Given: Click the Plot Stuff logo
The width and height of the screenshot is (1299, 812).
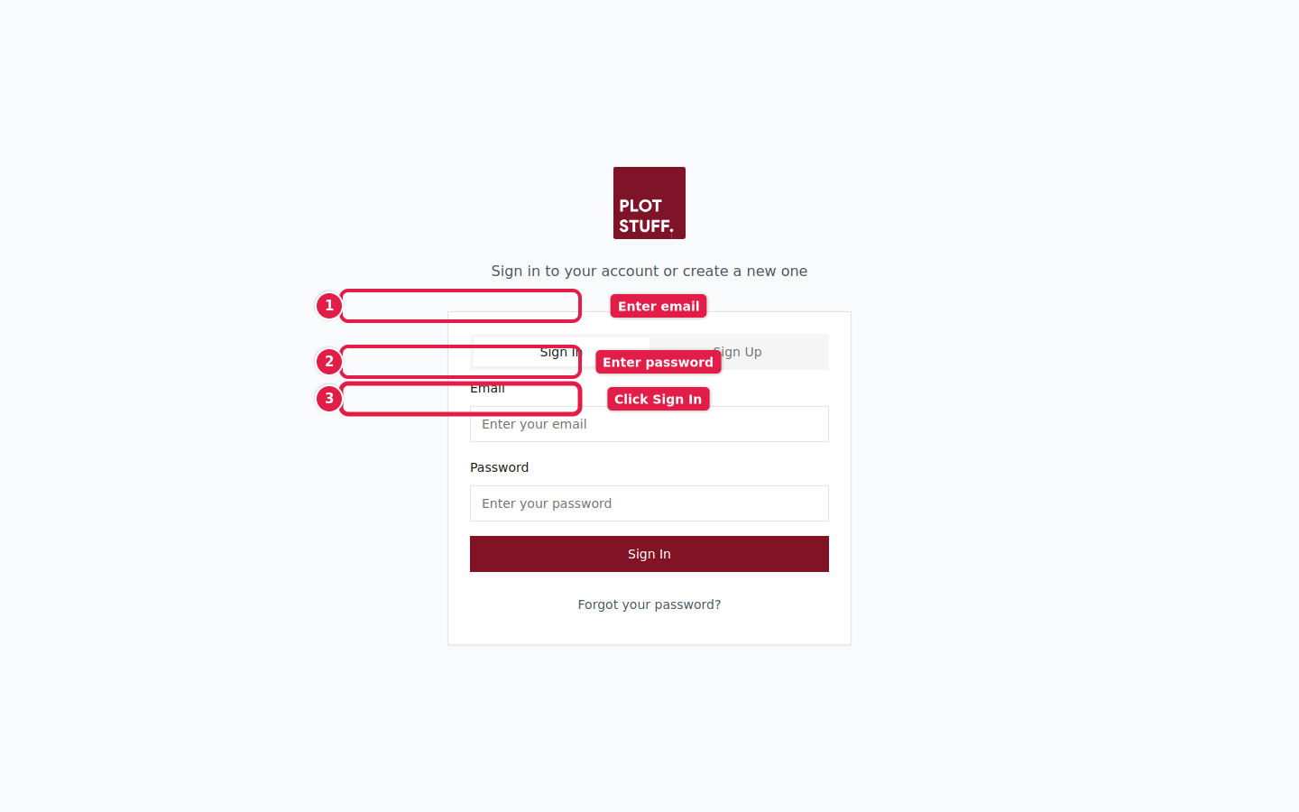Looking at the screenshot, I should pyautogui.click(x=649, y=203).
